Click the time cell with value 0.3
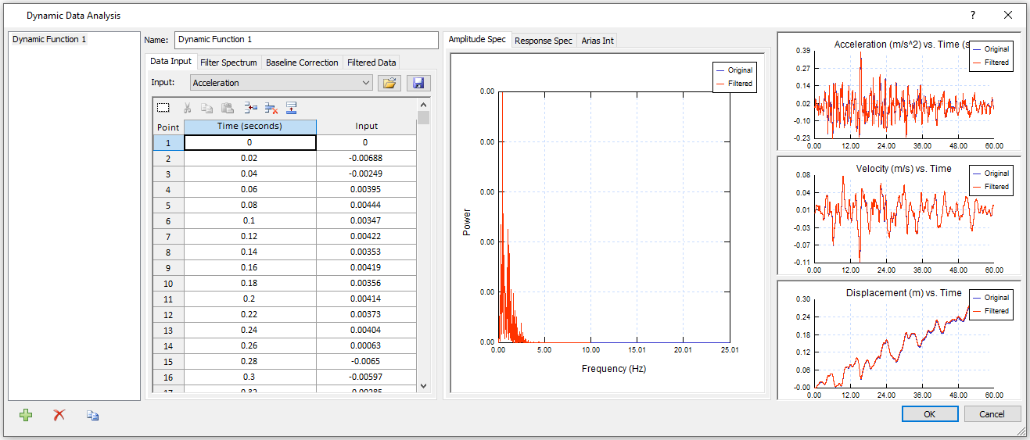Screen dimensions: 1030x440 tap(250, 377)
